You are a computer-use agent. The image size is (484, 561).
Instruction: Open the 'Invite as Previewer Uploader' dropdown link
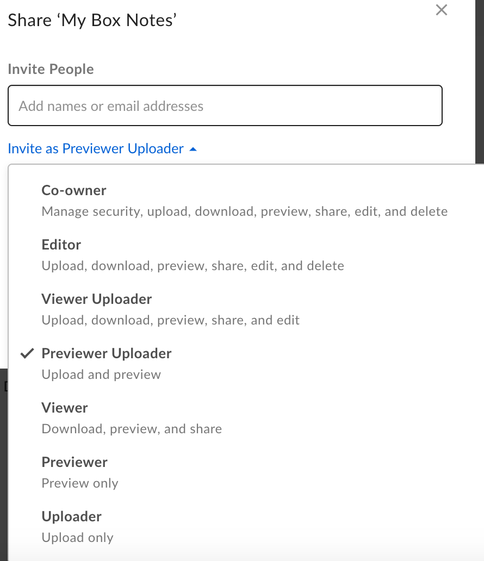click(96, 148)
